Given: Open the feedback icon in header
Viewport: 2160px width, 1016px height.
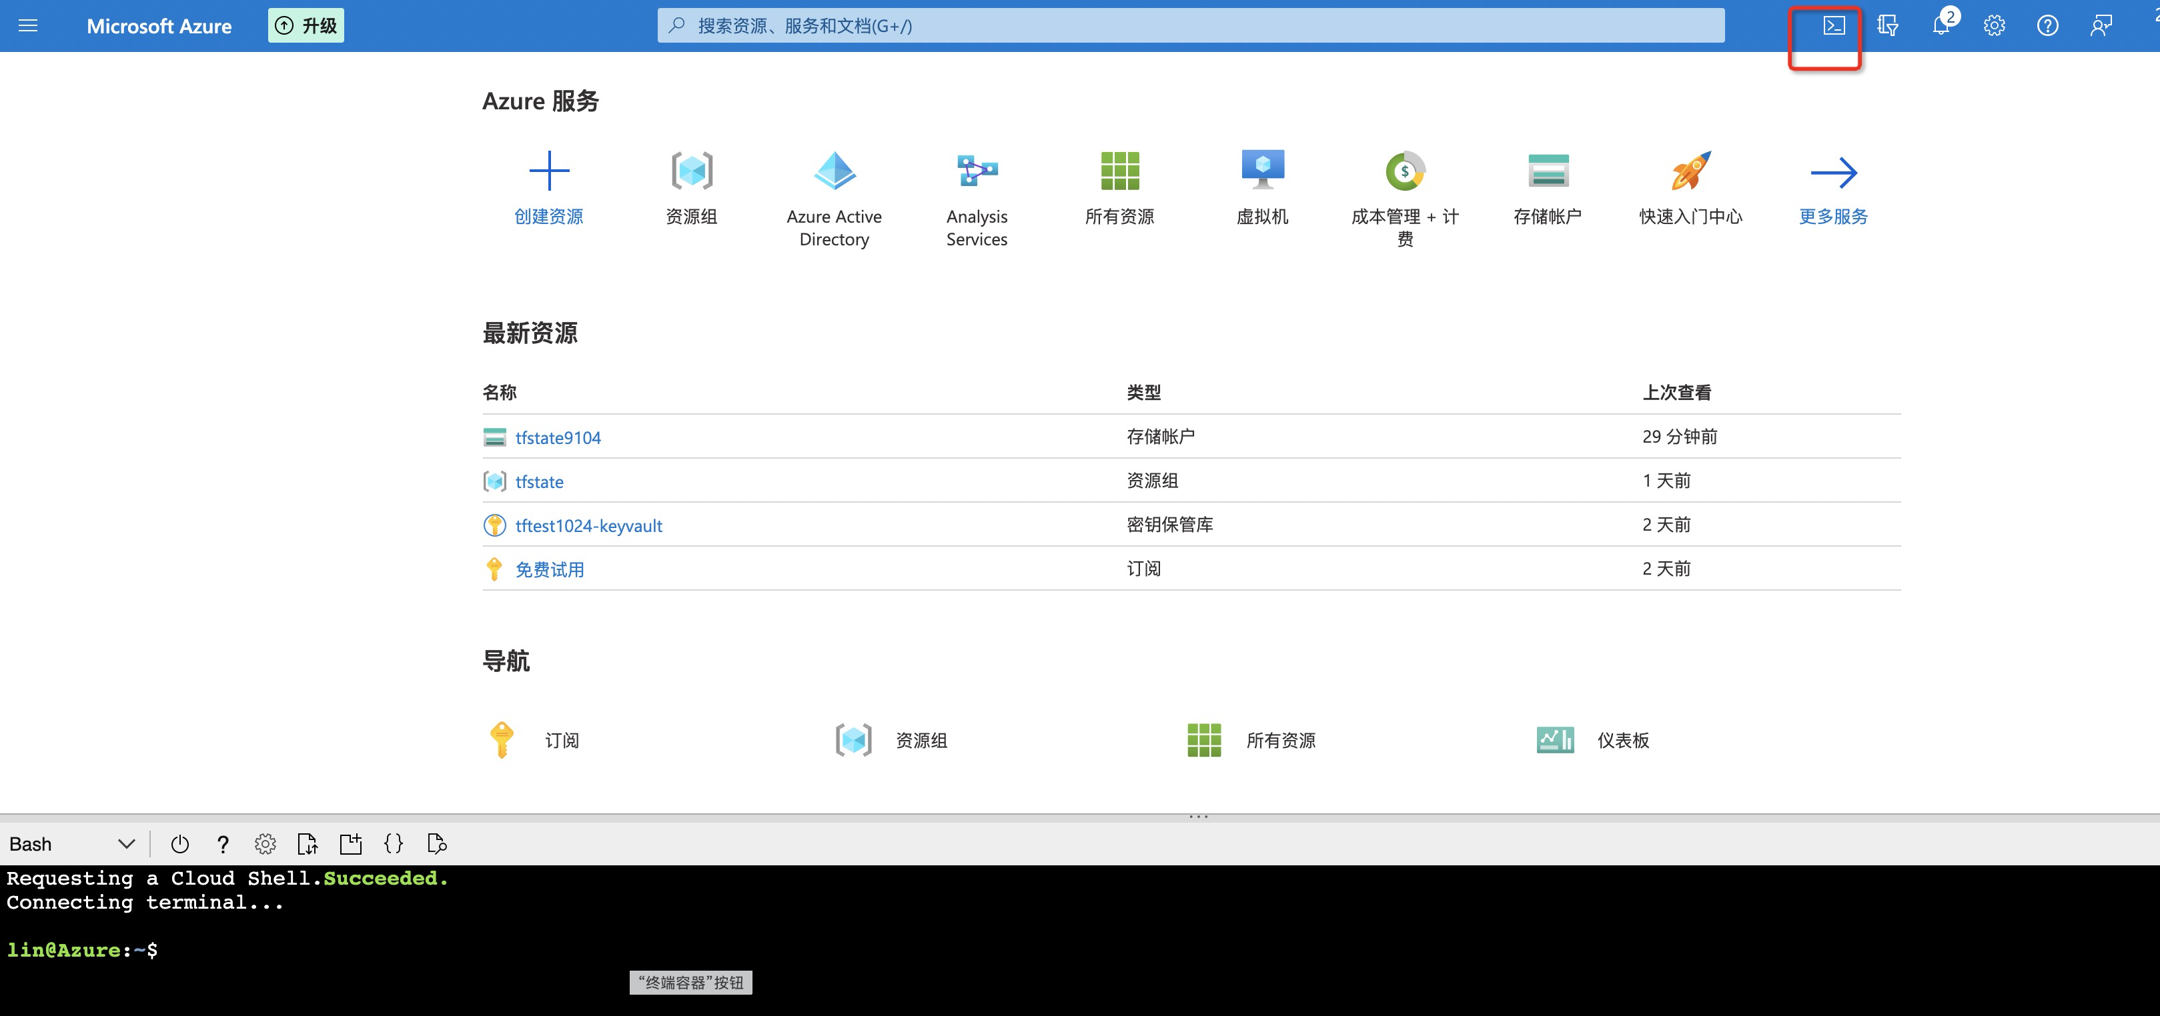Looking at the screenshot, I should click(x=2101, y=26).
